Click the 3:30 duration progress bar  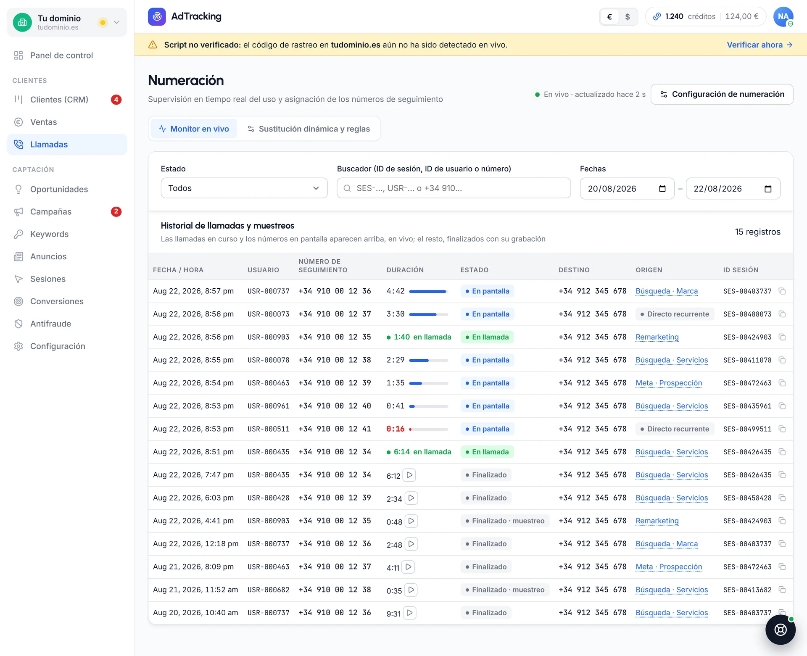click(x=428, y=314)
